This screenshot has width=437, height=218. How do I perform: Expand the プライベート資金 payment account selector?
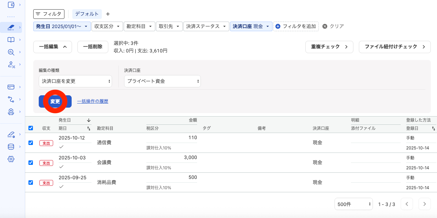[162, 81]
